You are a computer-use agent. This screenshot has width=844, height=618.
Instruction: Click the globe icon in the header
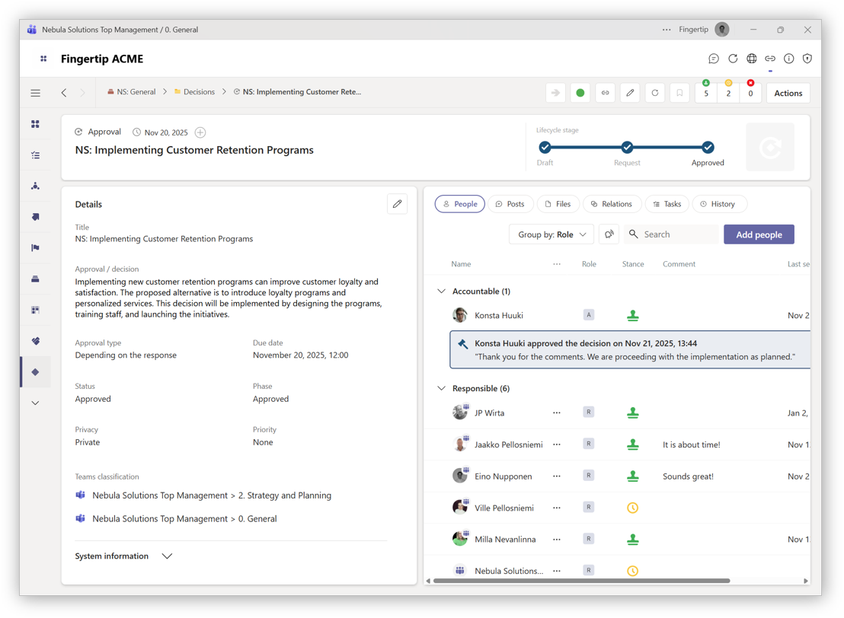751,59
